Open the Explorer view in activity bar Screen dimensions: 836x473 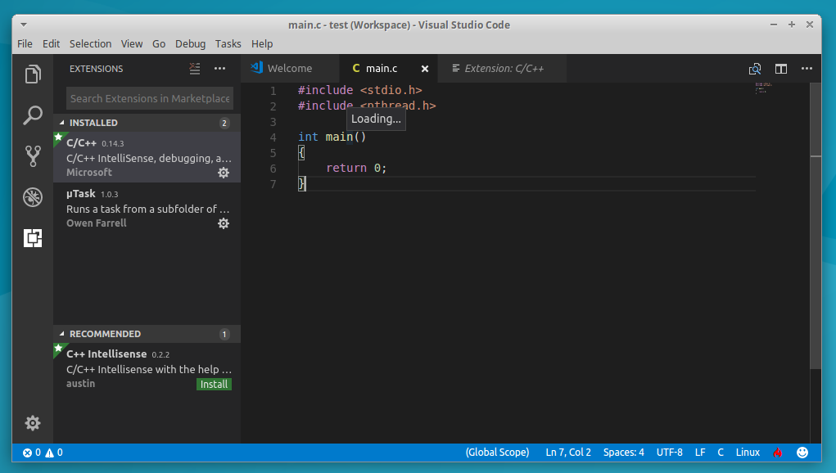(33, 74)
